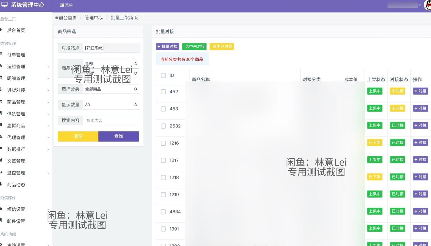Image resolution: width=431 pixels, height=246 pixels.
Task: Click the 批量对接 button
Action: coord(167,46)
